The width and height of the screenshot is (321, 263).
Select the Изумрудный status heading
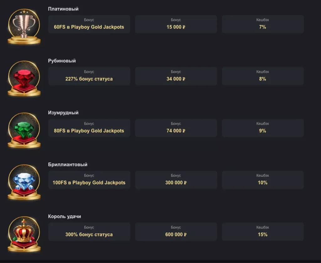coord(63,113)
